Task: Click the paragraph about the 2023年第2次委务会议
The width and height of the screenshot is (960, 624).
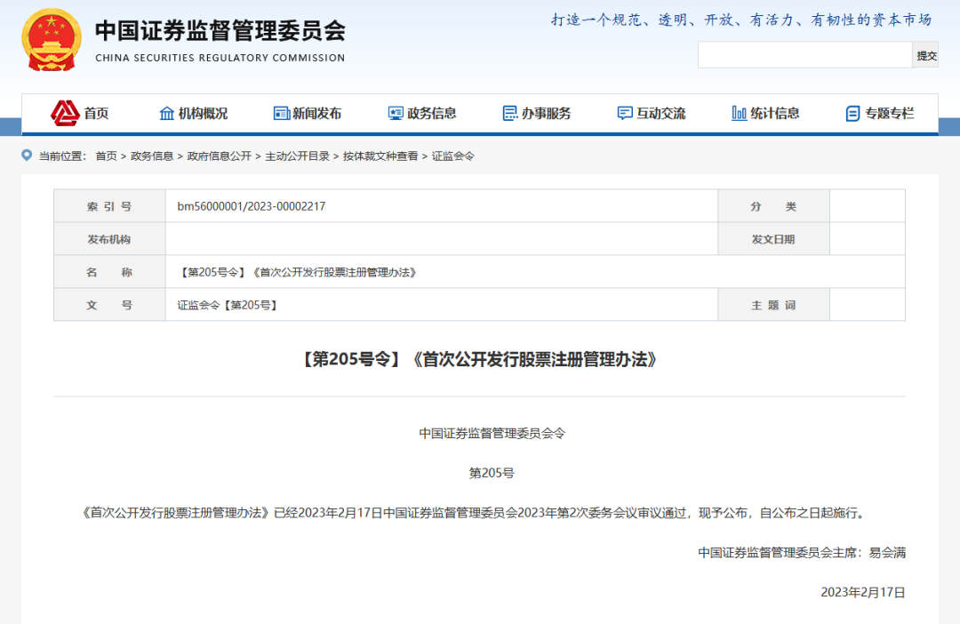Action: coord(475,513)
